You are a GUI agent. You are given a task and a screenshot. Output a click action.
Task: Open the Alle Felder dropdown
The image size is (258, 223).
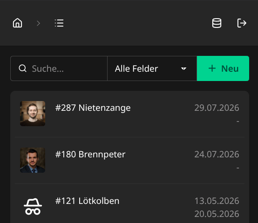click(152, 68)
